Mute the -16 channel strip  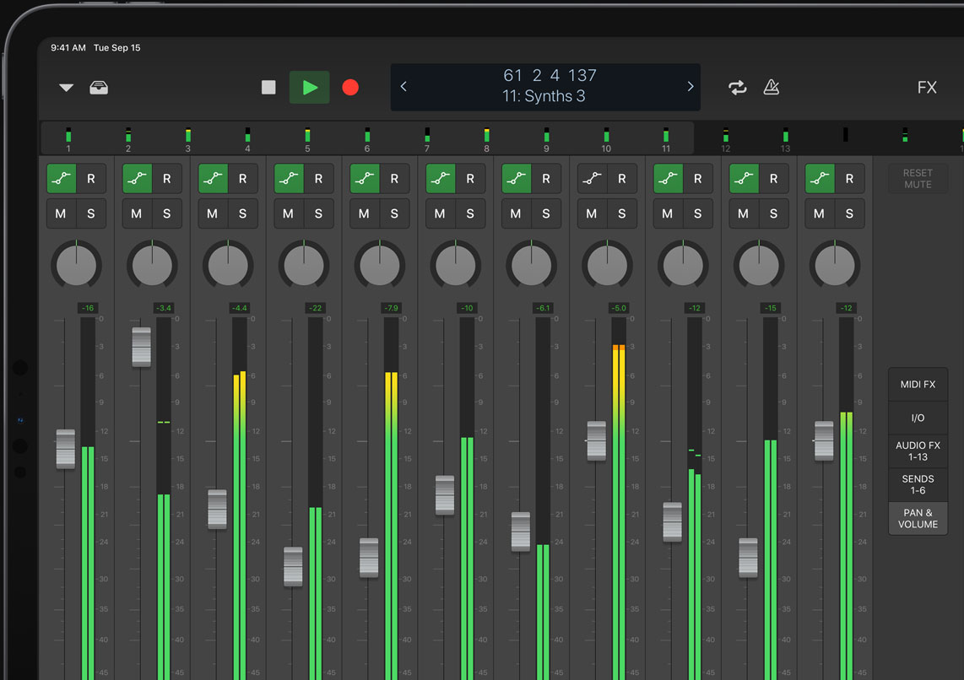61,213
